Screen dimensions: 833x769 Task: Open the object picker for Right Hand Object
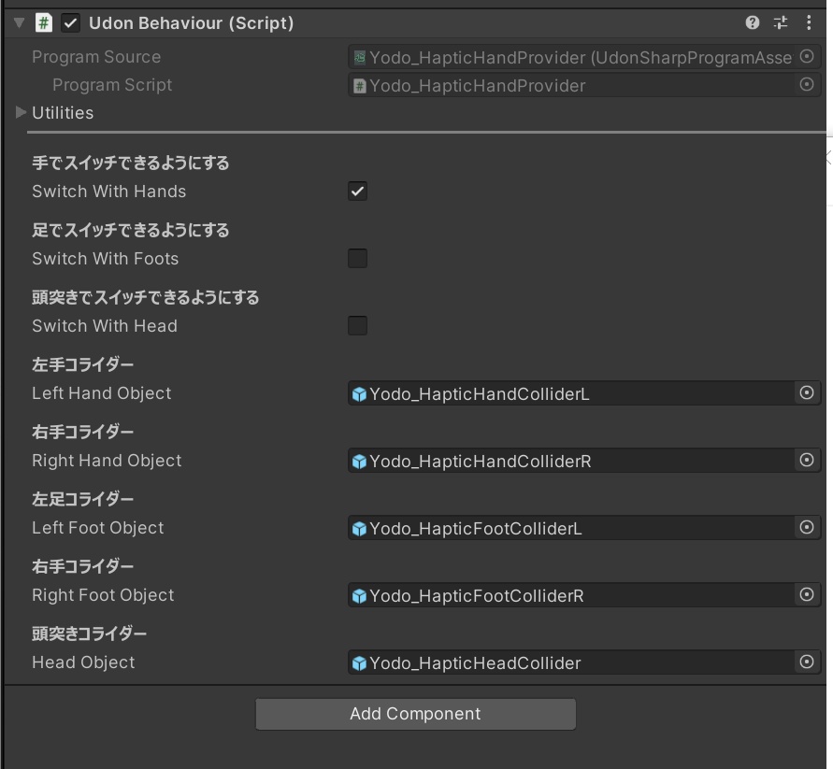pyautogui.click(x=806, y=460)
